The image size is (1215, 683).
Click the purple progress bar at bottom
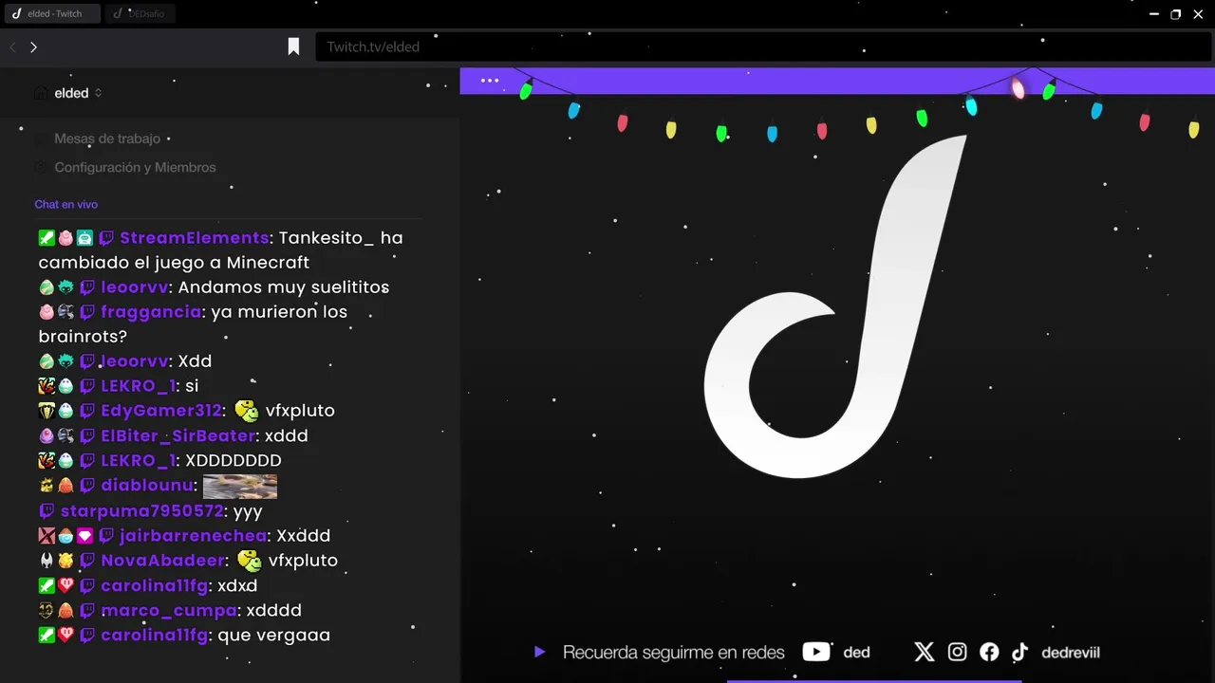click(x=874, y=680)
